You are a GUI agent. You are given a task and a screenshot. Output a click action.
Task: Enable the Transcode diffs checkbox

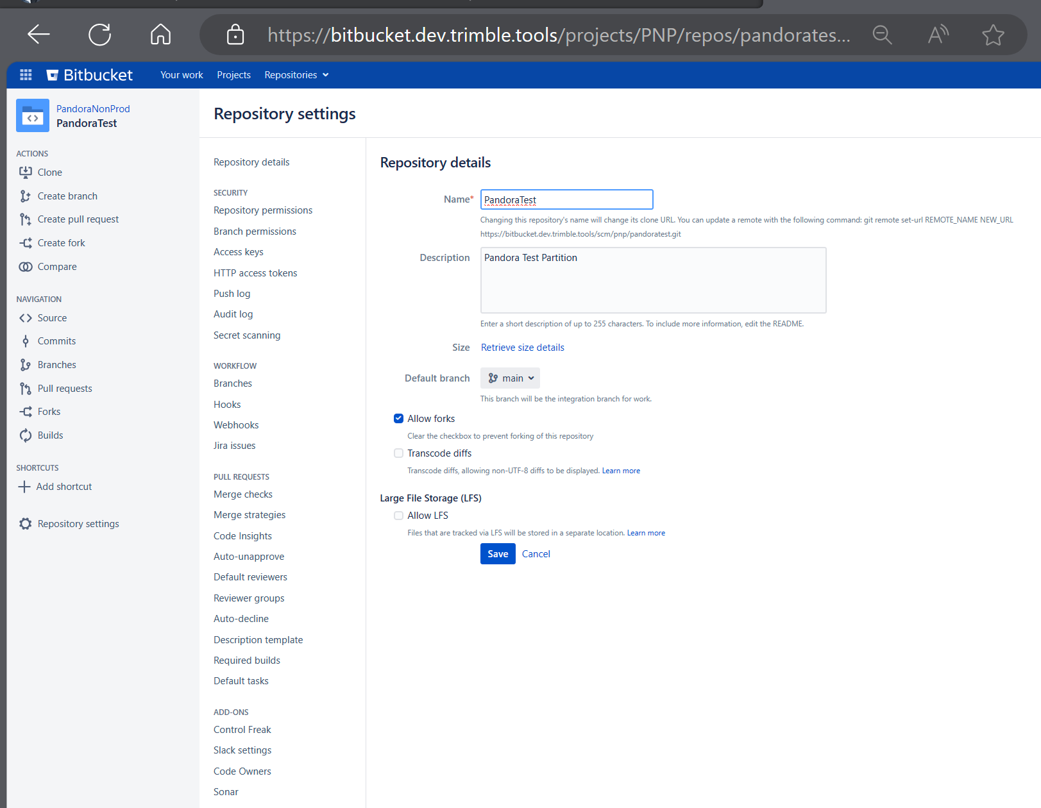tap(398, 453)
